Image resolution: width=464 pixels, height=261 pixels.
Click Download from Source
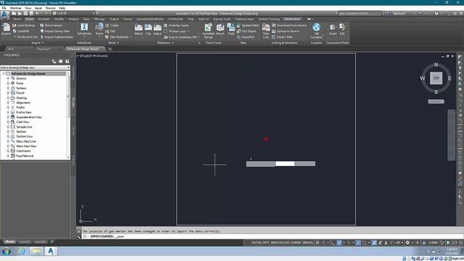tap(289, 25)
